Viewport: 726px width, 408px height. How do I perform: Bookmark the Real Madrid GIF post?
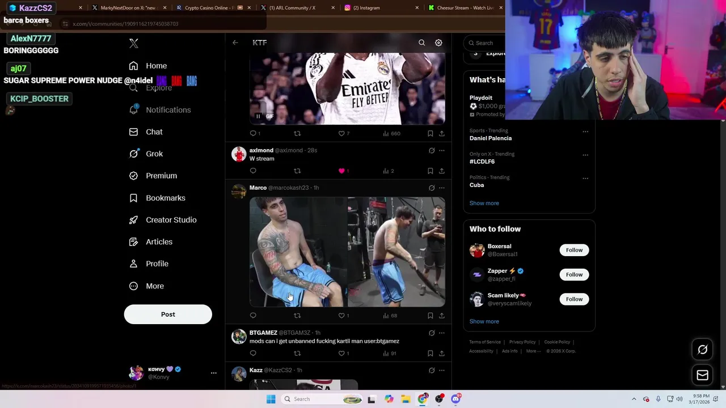[x=430, y=134]
